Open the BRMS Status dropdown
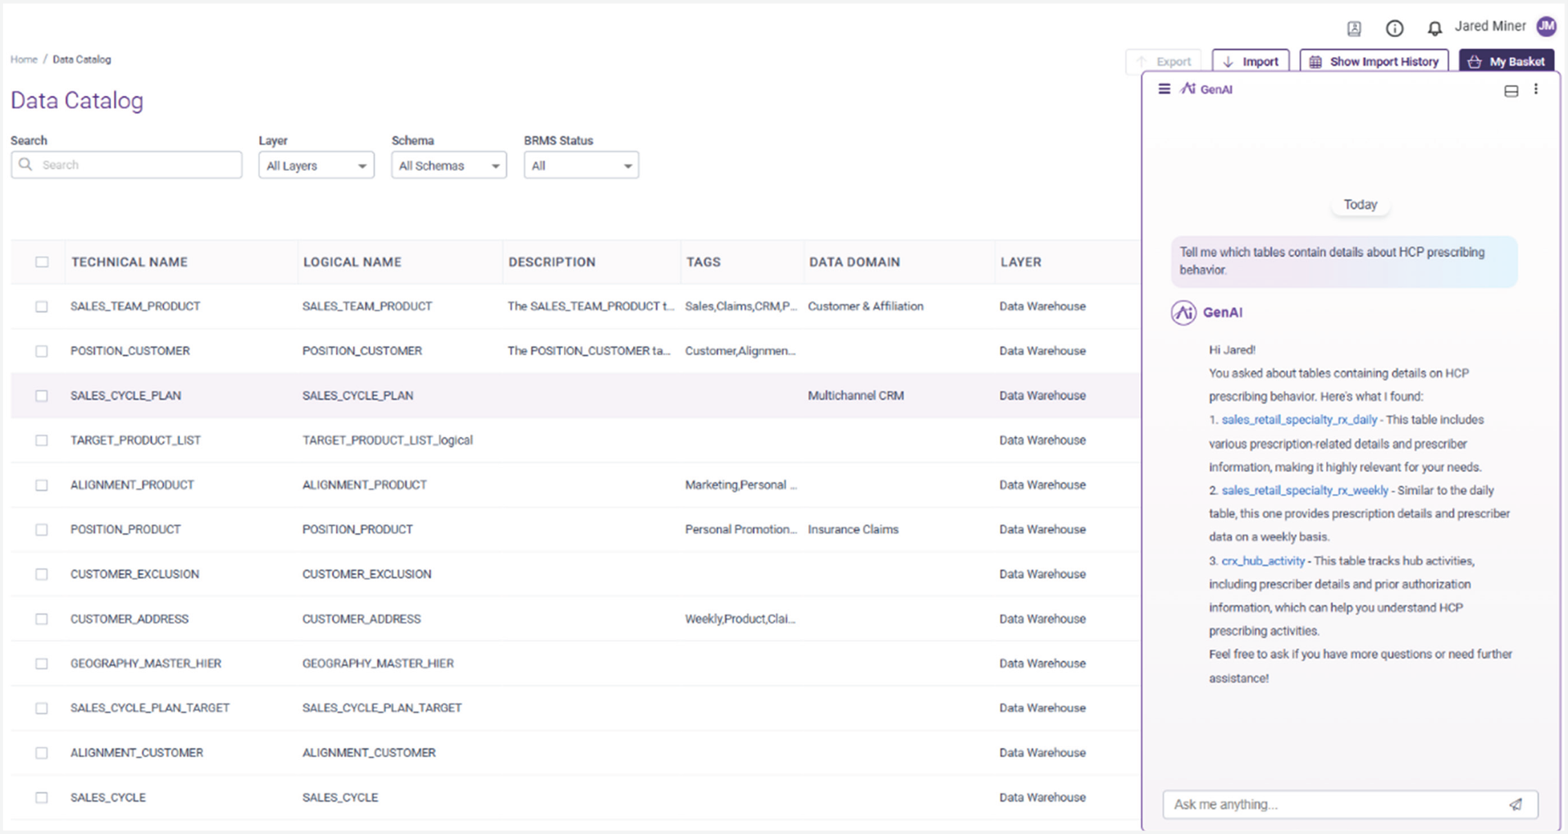 (581, 165)
